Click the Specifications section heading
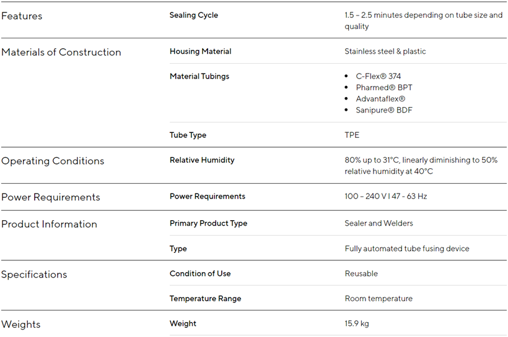The width and height of the screenshot is (508, 337). pos(34,275)
